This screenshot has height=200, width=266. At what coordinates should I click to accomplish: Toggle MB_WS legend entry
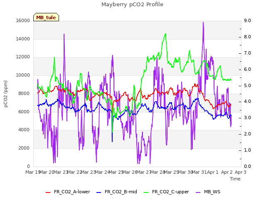(x=208, y=192)
